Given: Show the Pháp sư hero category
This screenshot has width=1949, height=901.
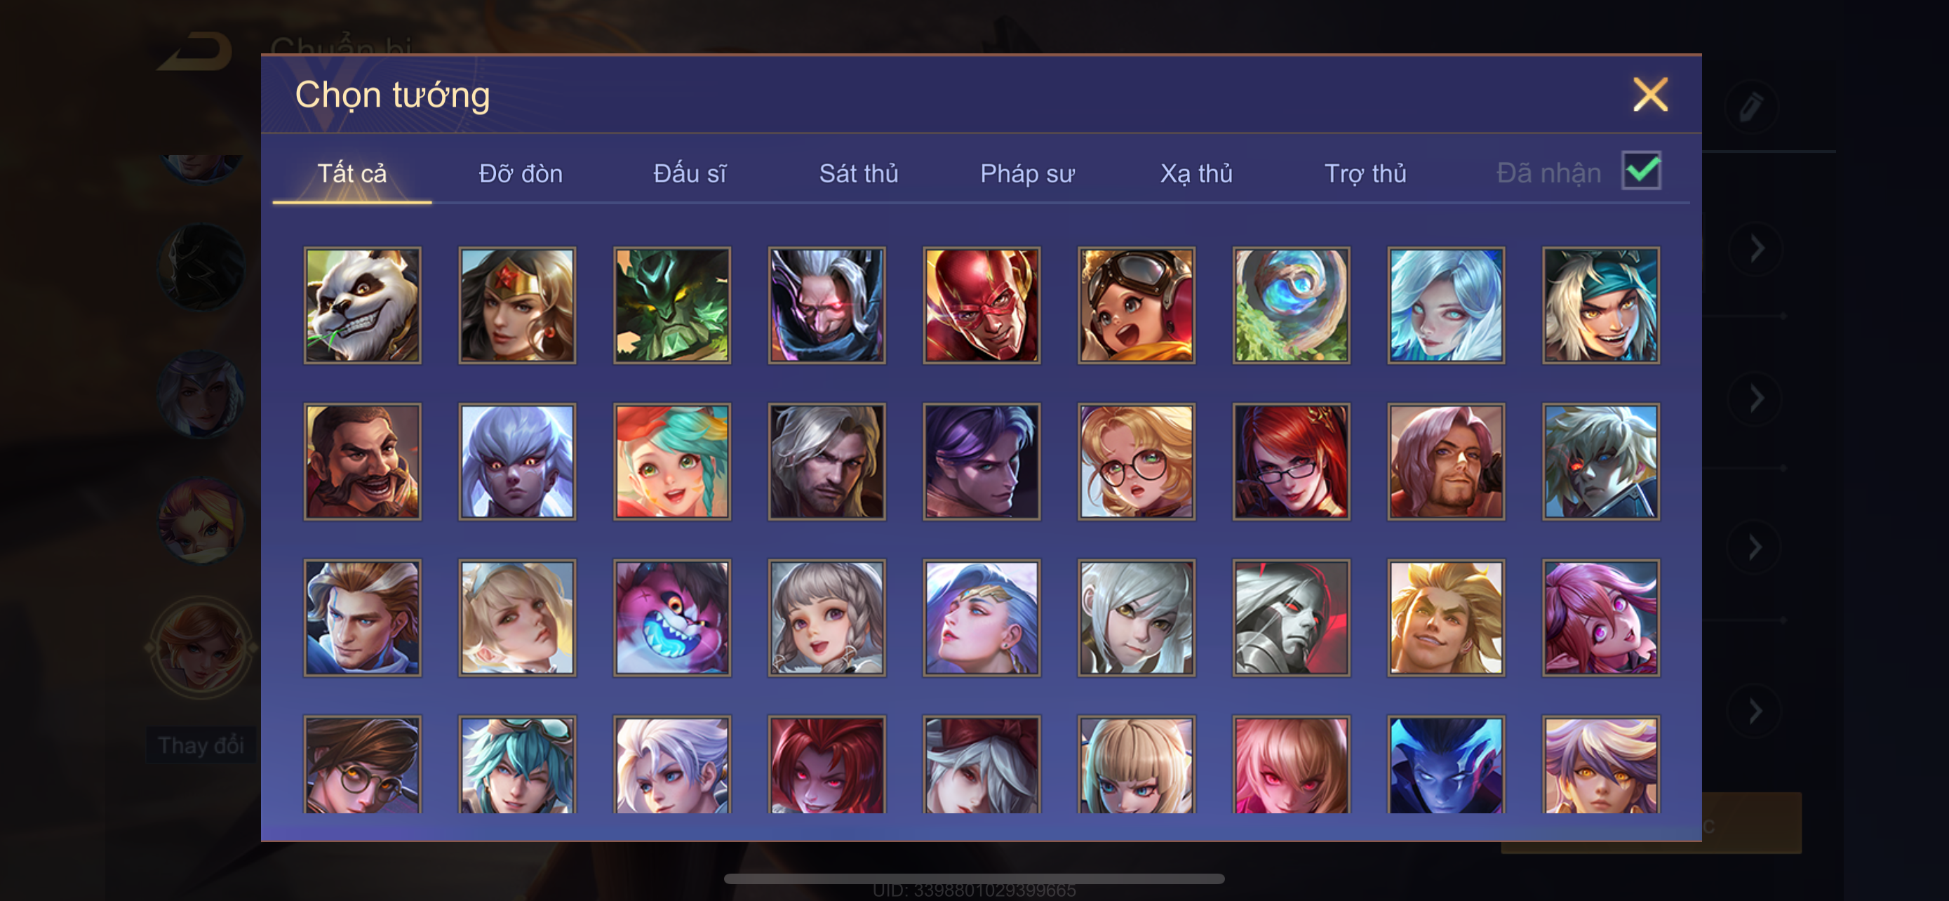Looking at the screenshot, I should (1027, 173).
